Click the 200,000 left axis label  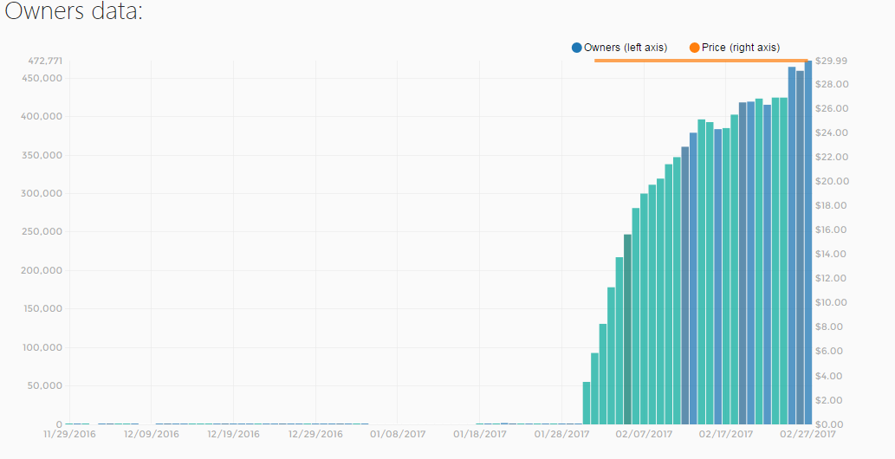point(42,270)
